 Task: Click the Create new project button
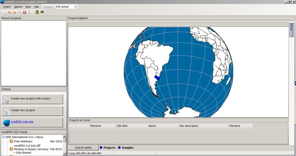[32, 111]
